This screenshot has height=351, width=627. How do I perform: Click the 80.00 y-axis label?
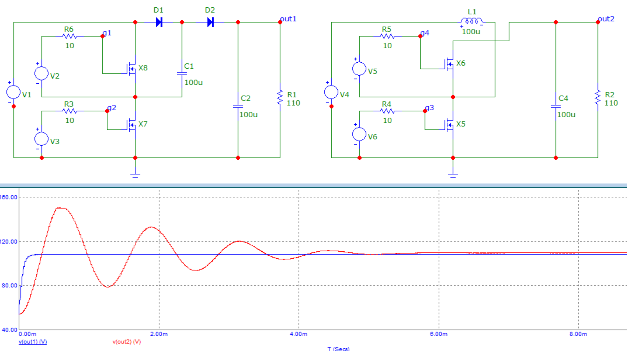10,286
